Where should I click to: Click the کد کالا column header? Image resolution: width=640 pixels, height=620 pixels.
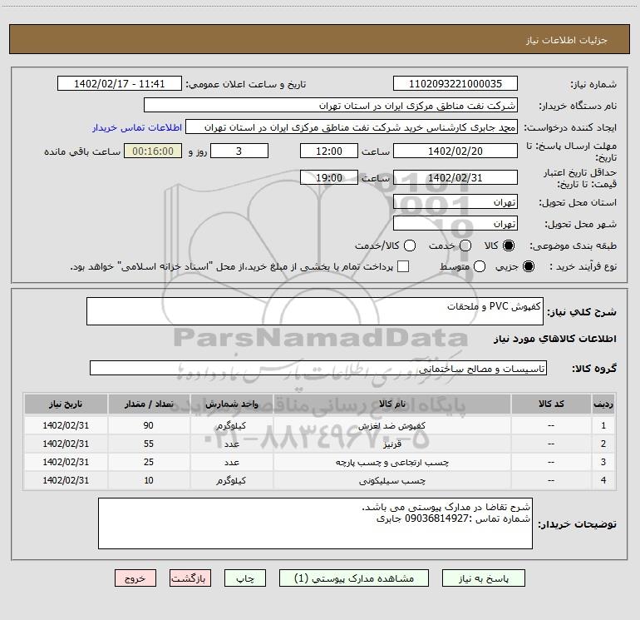pos(551,404)
